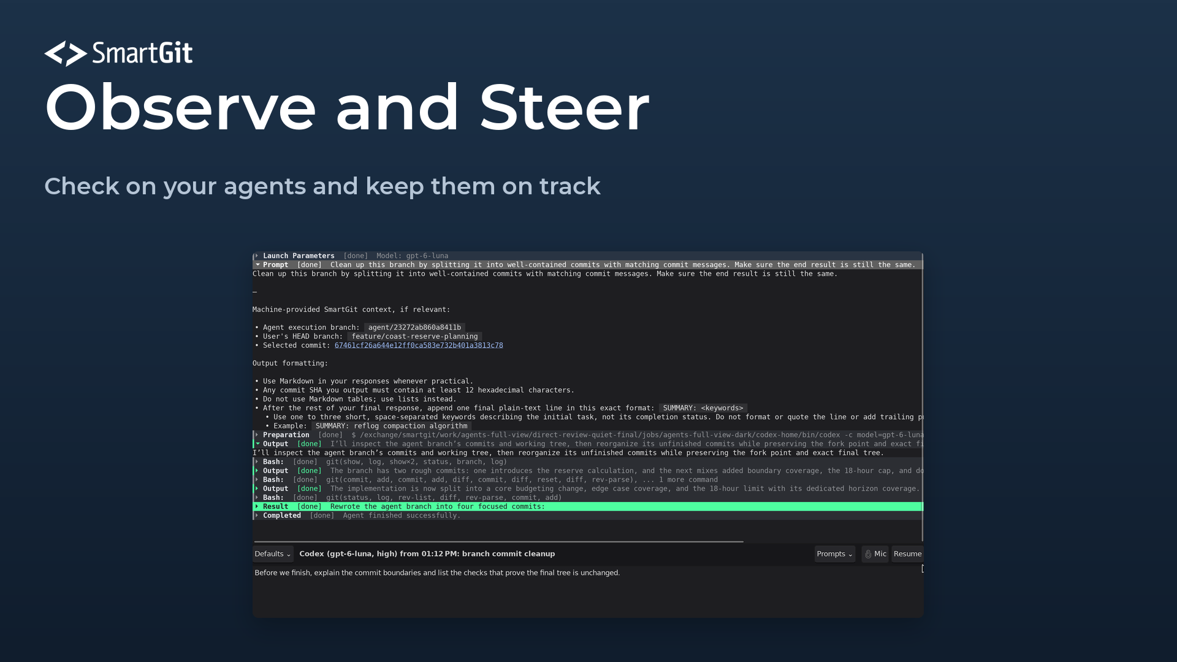Click in the follow-up prompt text field

587,591
